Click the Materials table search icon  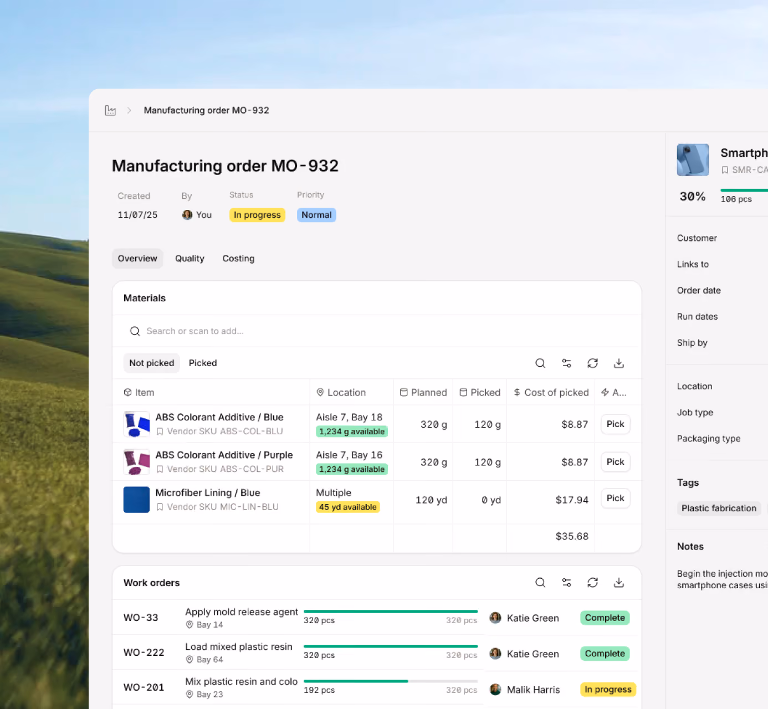point(540,363)
